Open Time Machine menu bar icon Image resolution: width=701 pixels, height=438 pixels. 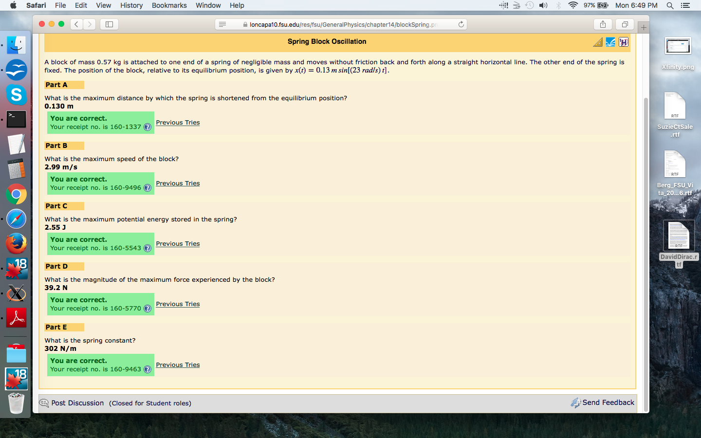pos(530,5)
